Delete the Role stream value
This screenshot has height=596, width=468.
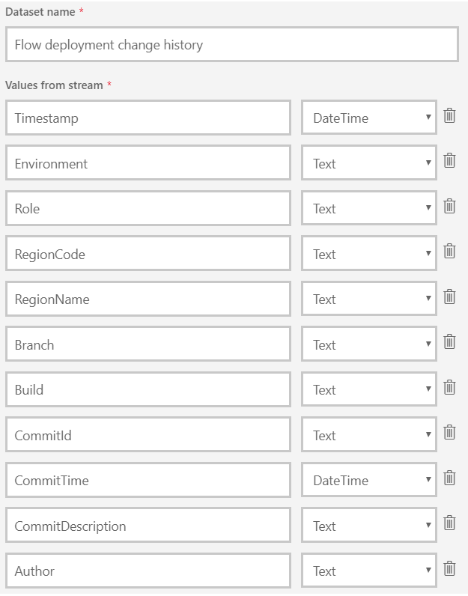click(449, 207)
